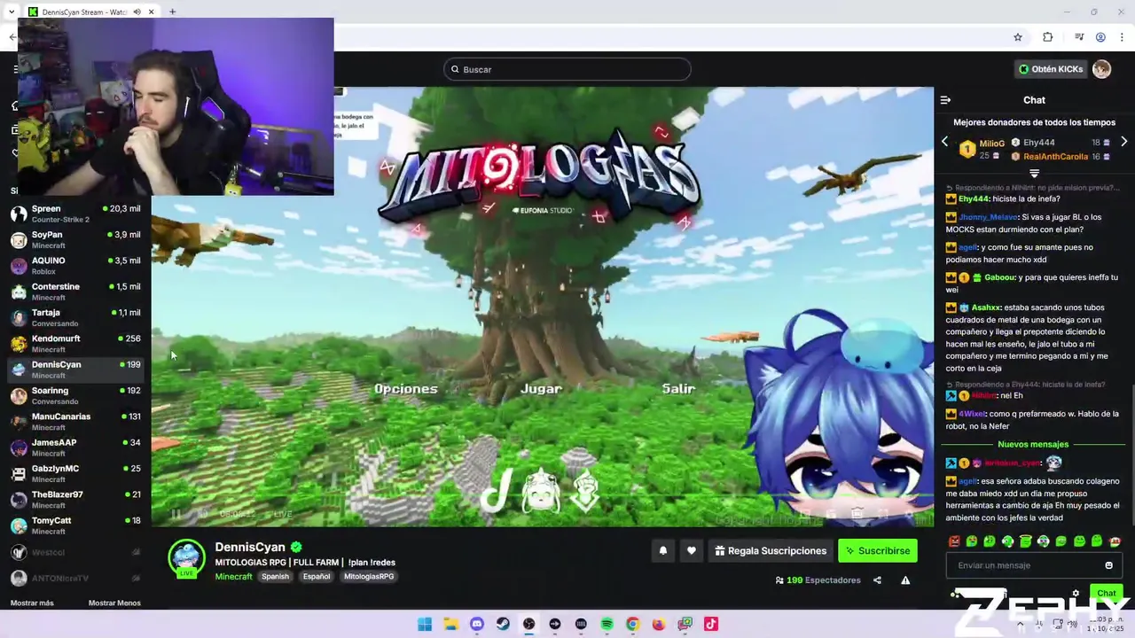The width and height of the screenshot is (1135, 638).
Task: Jump to Nuevos mensajes in chat
Action: click(x=1033, y=444)
